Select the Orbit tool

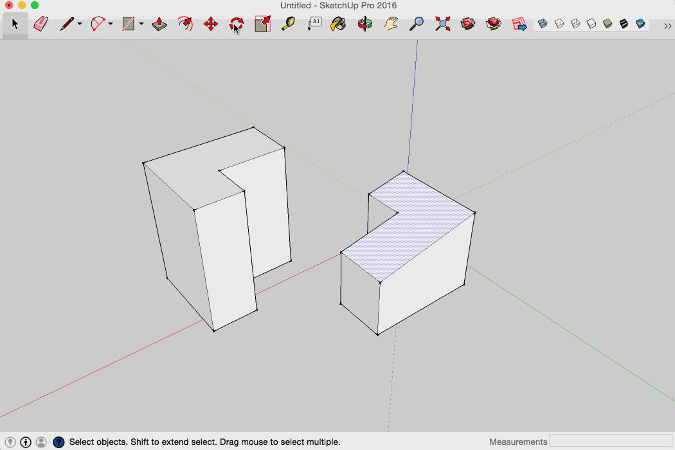pos(364,24)
